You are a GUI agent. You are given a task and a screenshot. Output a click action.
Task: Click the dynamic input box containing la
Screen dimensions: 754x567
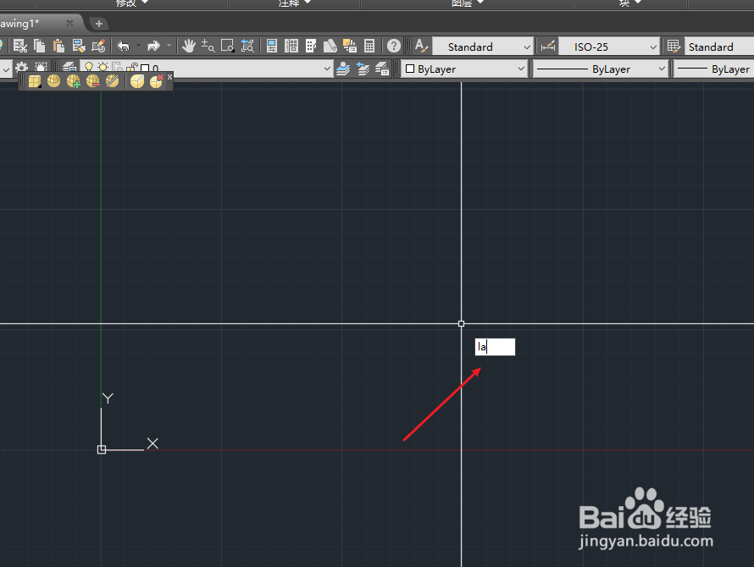(x=495, y=347)
